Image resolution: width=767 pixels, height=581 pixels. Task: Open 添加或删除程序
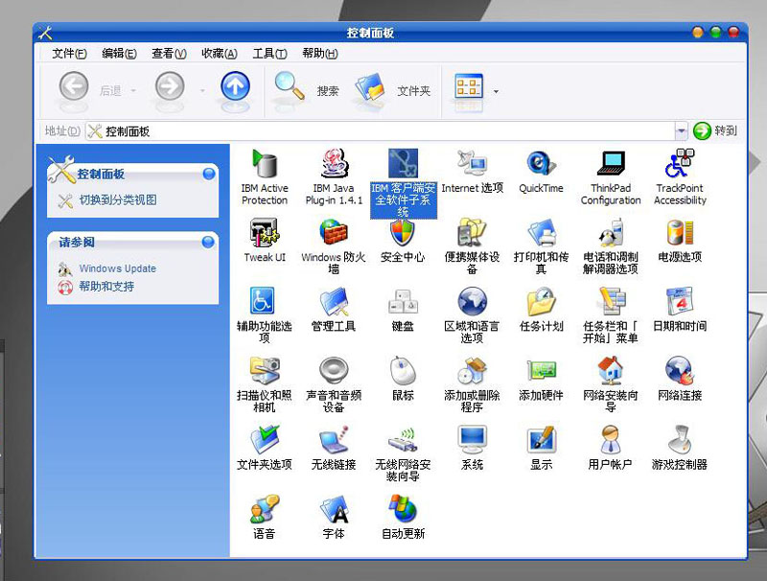point(472,384)
